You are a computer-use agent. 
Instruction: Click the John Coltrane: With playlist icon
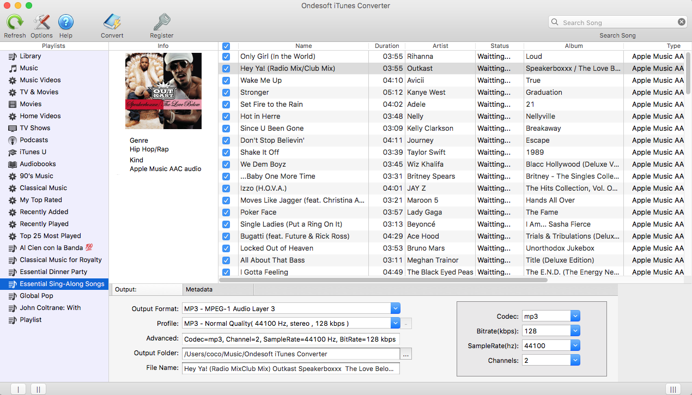tap(13, 308)
